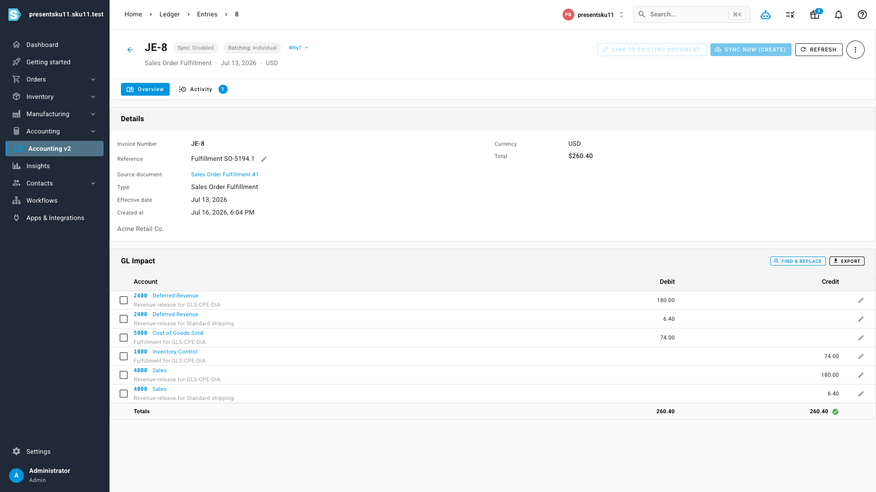Screen dimensions: 876x492
Task: Expand Orders menu in sidebar
Action: coord(55,79)
